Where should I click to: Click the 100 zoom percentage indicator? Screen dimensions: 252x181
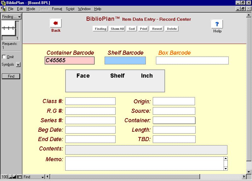pos(4,177)
